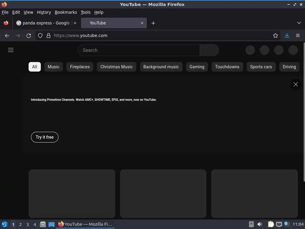
Task: Bookmark this page with the star icon
Action: click(x=276, y=35)
